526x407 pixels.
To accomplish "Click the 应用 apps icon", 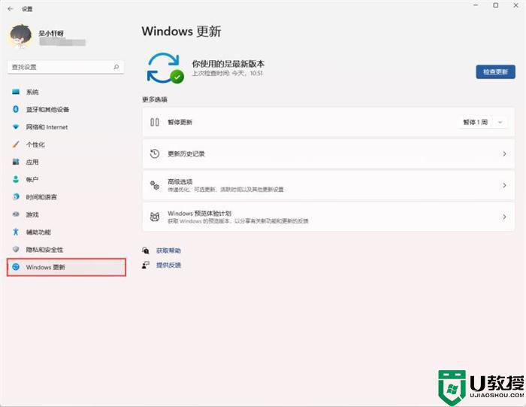I will (16, 162).
